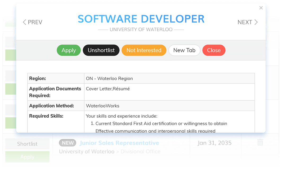Click Apply under Shortlist in background list
Screen dimensions: 282x169
point(27,157)
